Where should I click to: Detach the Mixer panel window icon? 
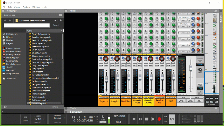[x=216, y=11]
